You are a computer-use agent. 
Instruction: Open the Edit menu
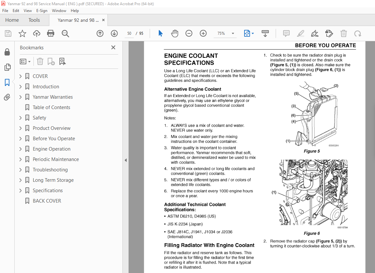click(16, 11)
